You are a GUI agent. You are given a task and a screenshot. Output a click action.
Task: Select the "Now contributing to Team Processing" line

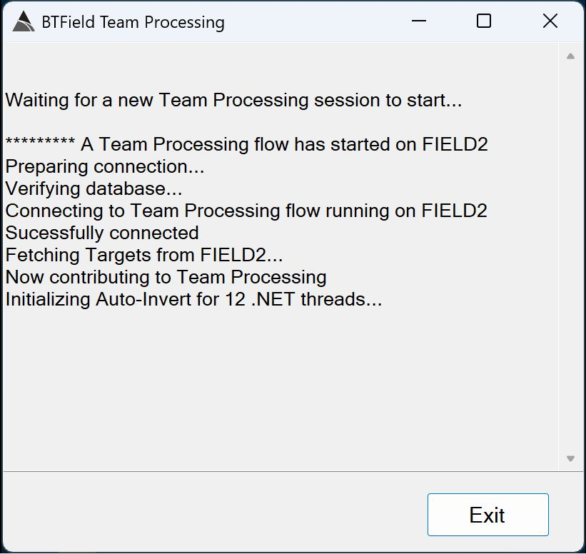coord(166,277)
